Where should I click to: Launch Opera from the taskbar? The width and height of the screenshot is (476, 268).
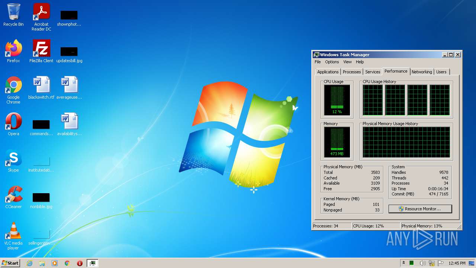click(x=80, y=263)
